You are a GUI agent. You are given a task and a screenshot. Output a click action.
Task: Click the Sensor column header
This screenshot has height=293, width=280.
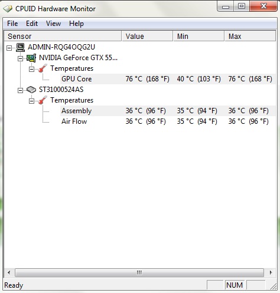point(63,36)
